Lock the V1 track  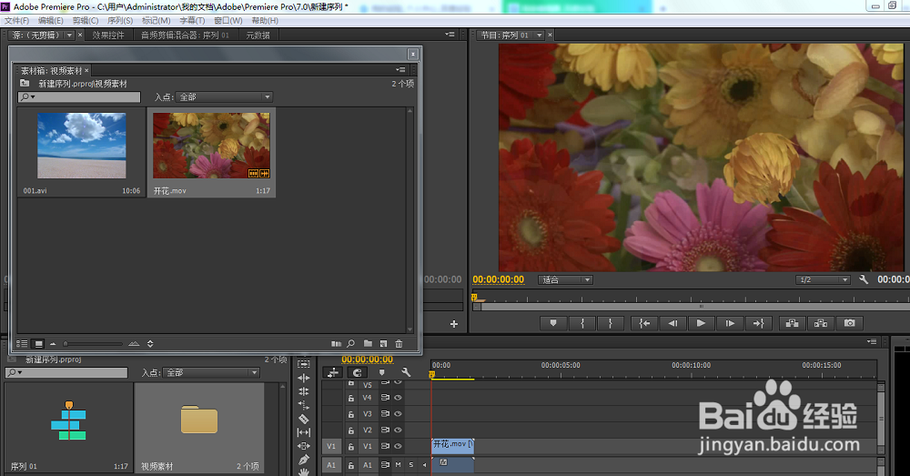351,446
